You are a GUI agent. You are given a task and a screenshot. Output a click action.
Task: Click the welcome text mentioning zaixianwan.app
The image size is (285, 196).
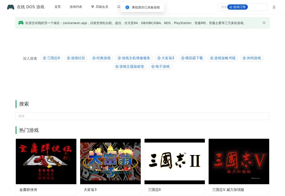tap(135, 23)
